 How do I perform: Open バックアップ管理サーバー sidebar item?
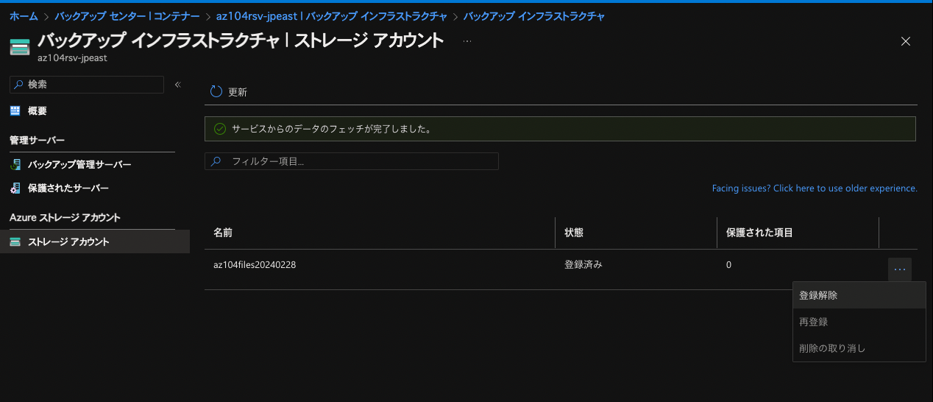(x=79, y=164)
